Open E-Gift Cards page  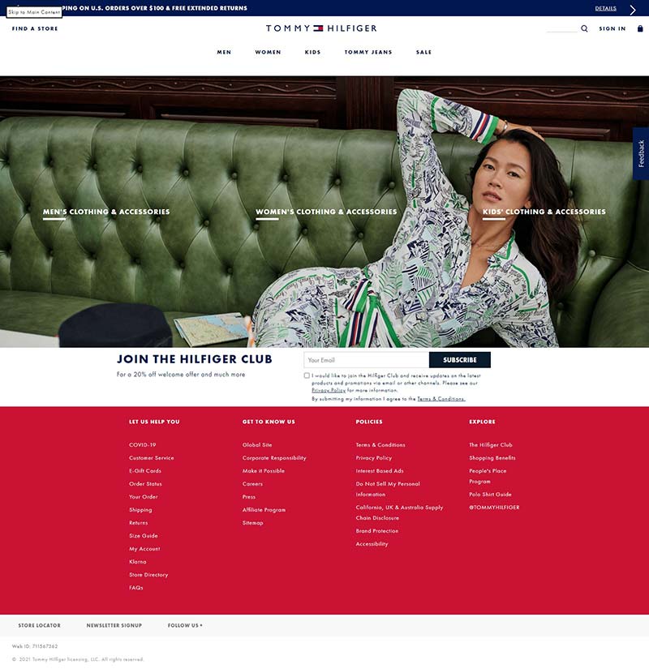144,470
